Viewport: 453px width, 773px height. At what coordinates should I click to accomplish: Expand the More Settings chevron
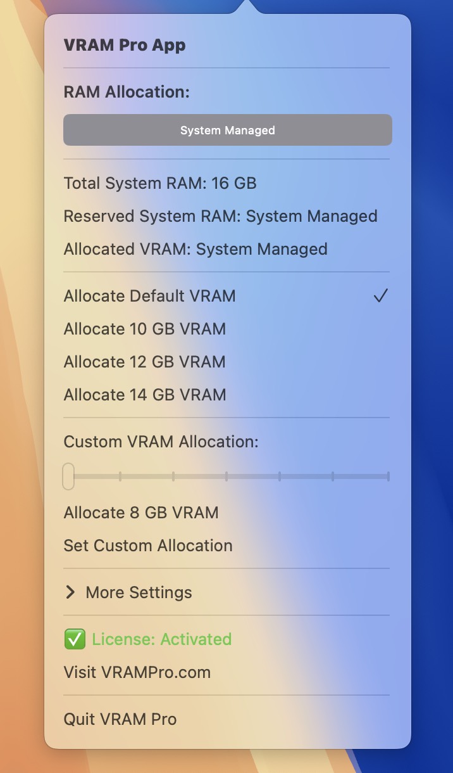[71, 592]
